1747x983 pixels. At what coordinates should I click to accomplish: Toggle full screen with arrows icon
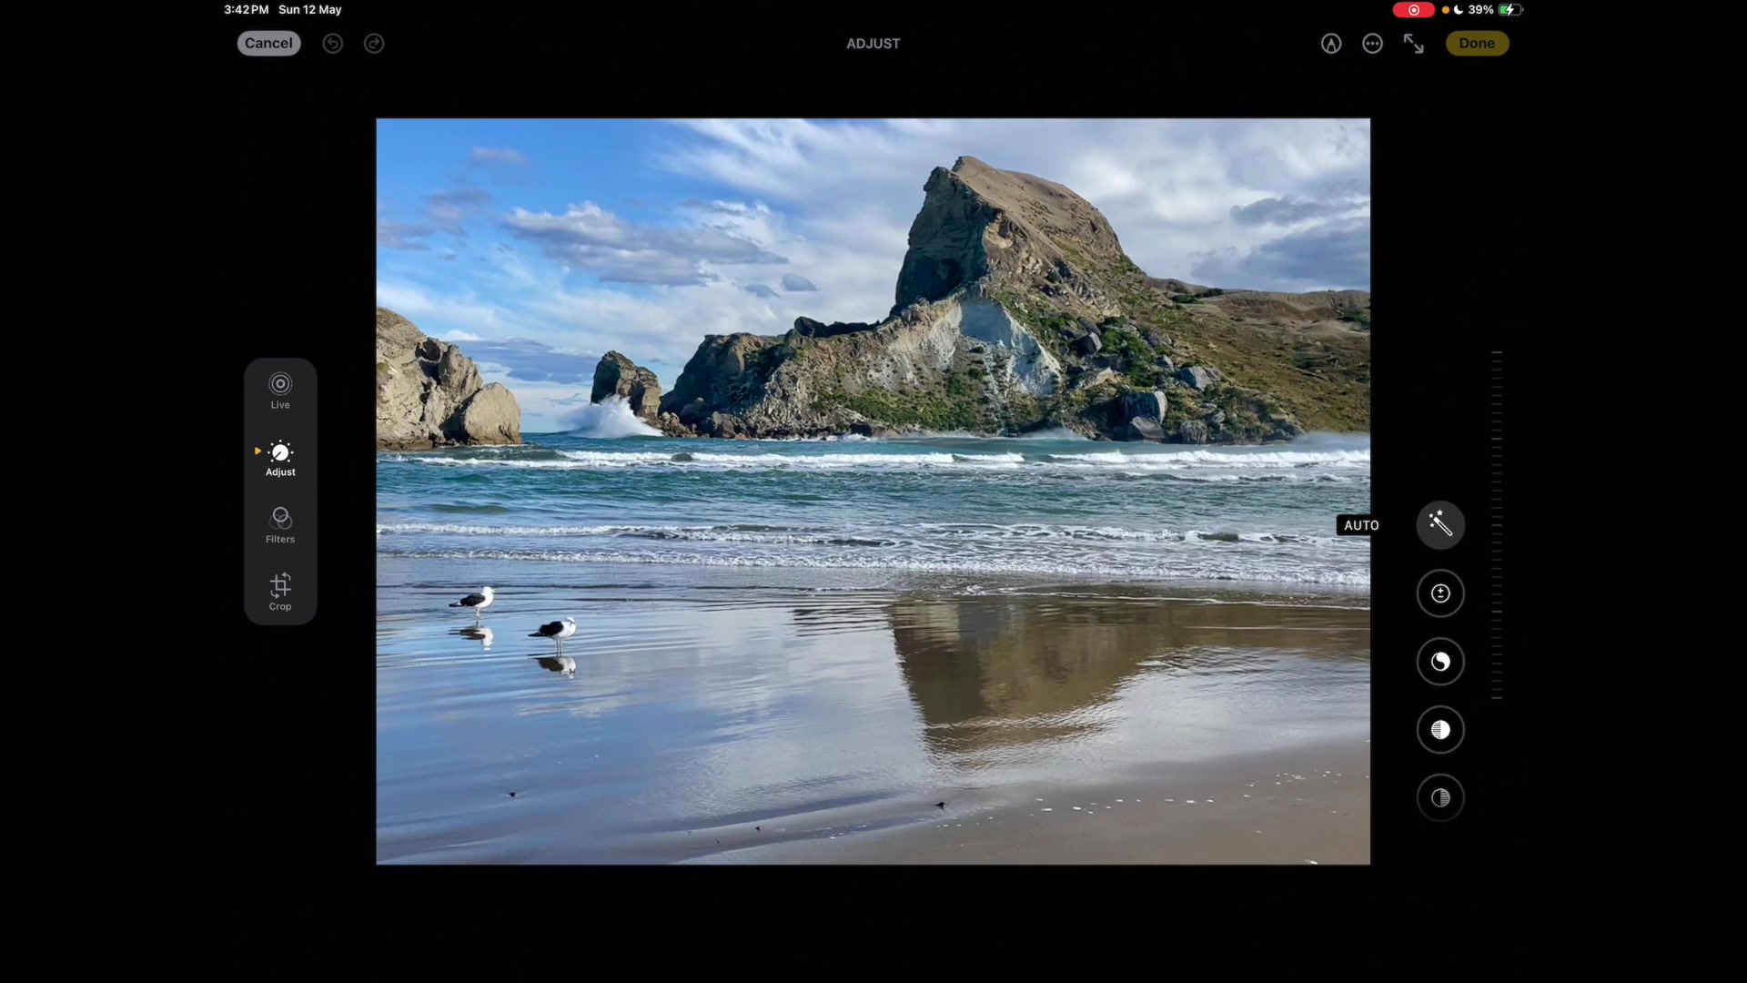coord(1413,43)
